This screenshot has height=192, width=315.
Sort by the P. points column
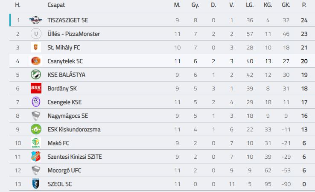coord(304,5)
